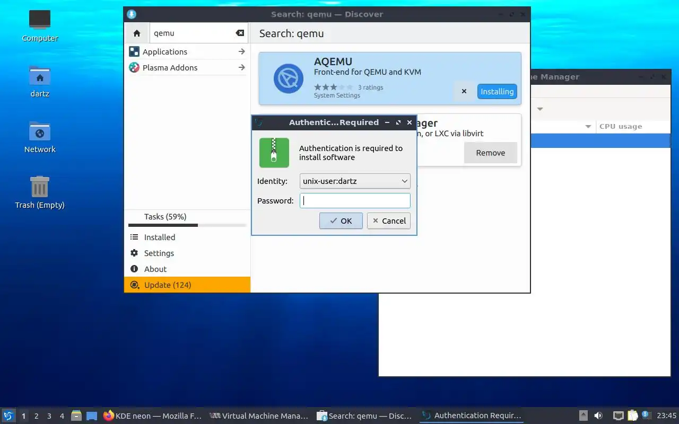Switch to virtual desktop 4

62,416
